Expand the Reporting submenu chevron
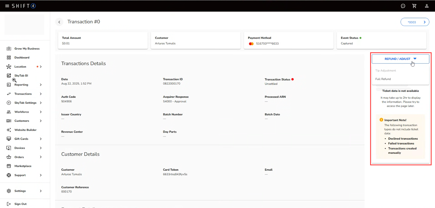 pos(41,85)
